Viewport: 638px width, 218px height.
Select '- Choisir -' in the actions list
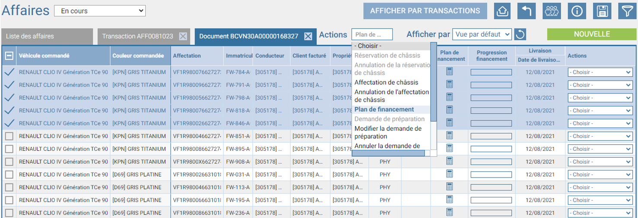(x=391, y=46)
